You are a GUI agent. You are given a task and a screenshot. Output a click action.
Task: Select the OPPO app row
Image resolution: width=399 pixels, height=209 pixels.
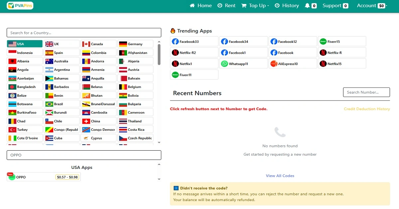(44, 177)
